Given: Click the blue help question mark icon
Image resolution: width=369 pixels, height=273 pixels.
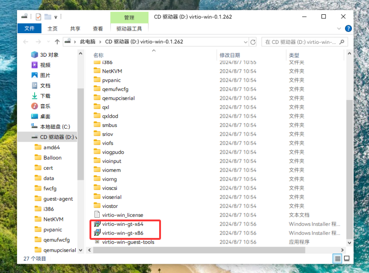Looking at the screenshot, I should click(x=348, y=29).
